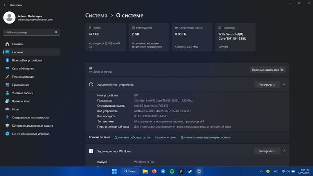This screenshot has width=313, height=176.
Task: Focus the Найти параметр search field
Action: [x=32, y=32]
